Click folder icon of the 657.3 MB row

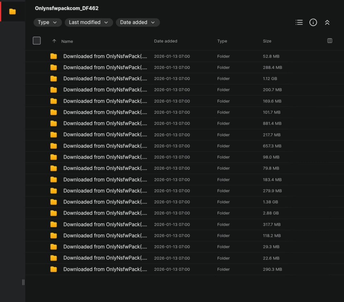click(x=54, y=146)
